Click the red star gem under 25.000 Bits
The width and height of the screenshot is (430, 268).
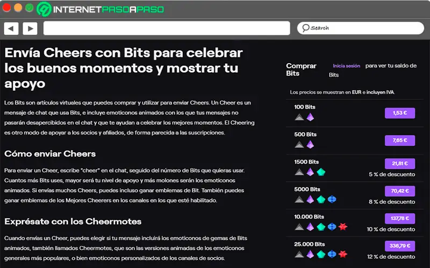(x=343, y=254)
